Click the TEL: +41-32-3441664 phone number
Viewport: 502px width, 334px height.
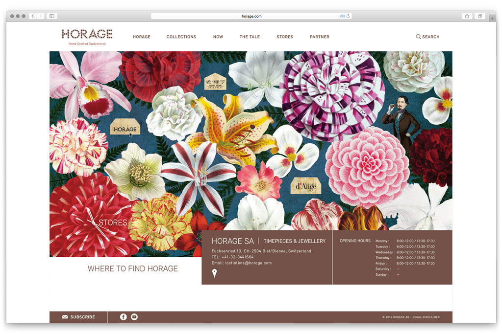pyautogui.click(x=232, y=257)
